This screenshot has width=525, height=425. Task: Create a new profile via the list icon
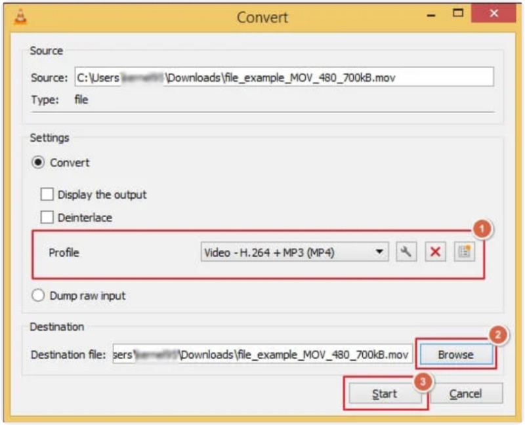tap(464, 252)
